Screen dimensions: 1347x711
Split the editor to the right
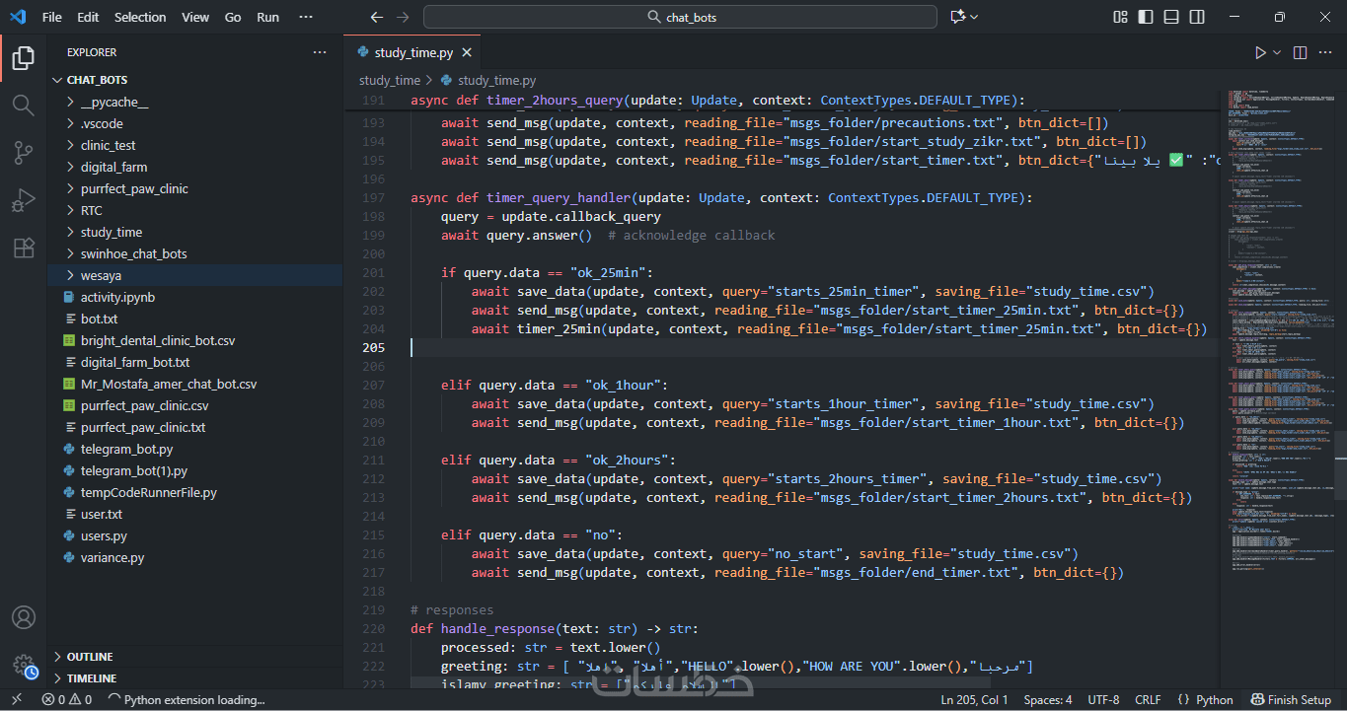point(1300,53)
